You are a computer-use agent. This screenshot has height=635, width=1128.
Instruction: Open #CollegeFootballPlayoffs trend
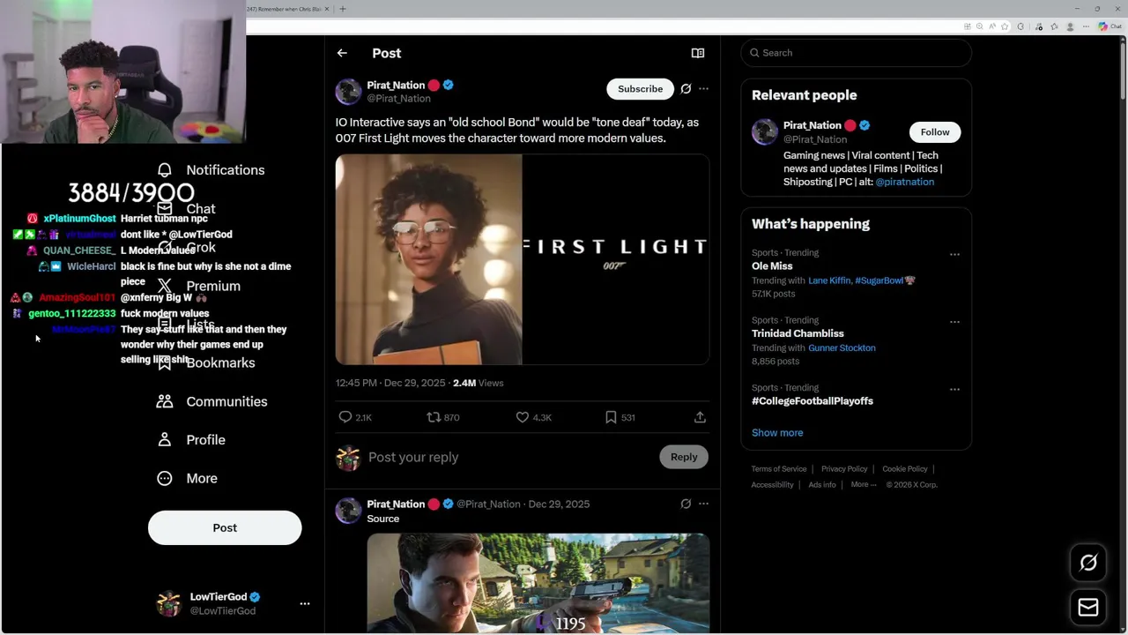point(813,400)
